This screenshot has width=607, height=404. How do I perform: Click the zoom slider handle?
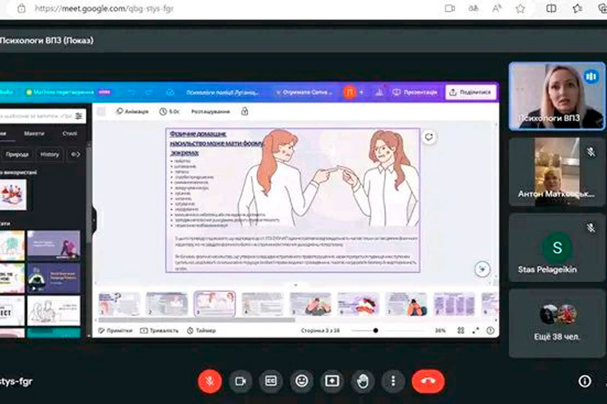click(376, 331)
